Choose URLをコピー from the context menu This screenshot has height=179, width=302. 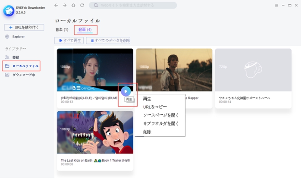tap(155, 107)
